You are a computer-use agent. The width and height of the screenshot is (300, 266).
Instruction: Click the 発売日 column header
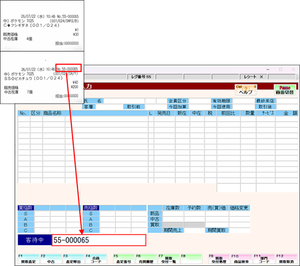coord(164,113)
